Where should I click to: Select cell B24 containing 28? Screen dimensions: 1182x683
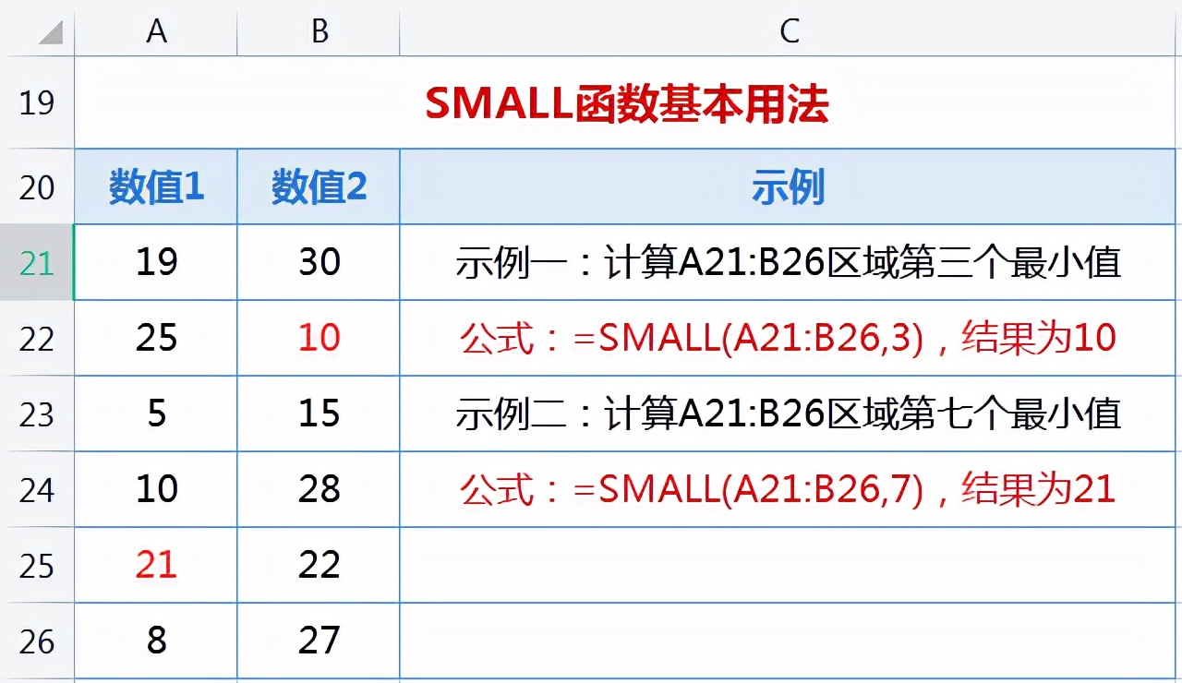[319, 489]
